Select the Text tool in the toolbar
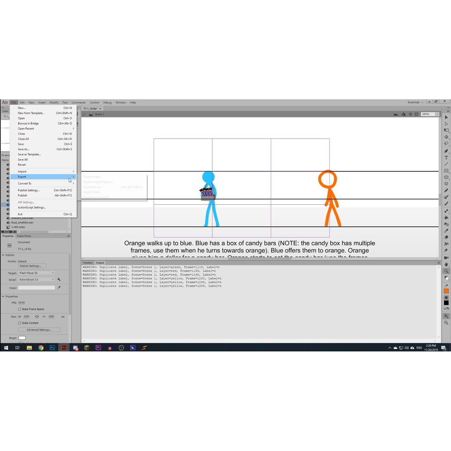Screen dimensions: 451x451 tap(446, 157)
